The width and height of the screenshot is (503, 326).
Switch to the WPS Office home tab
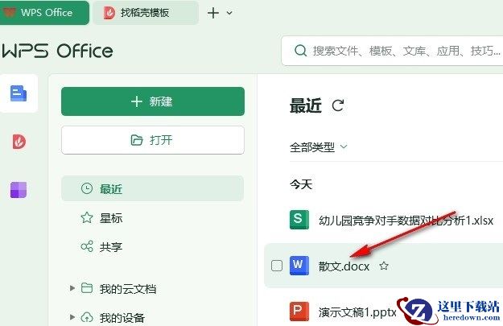tap(44, 13)
